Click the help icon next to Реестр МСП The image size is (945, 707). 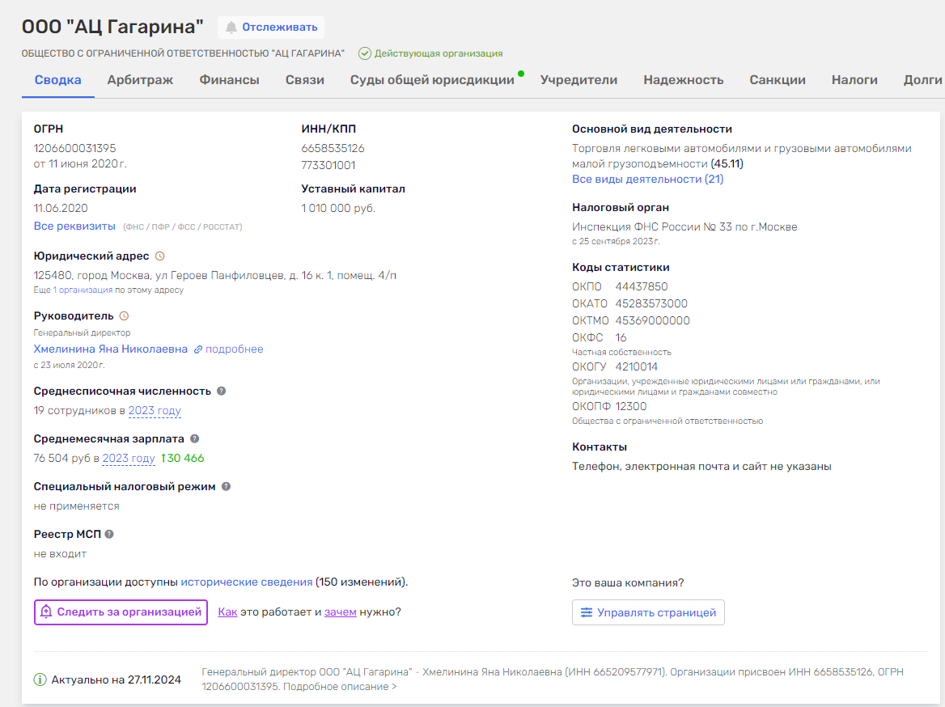(x=109, y=534)
